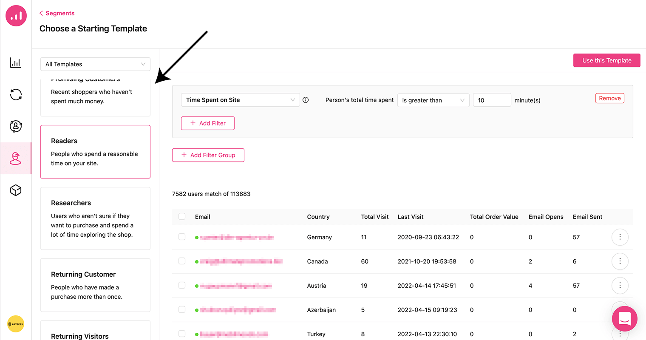Open the cube products sidebar icon

16,190
